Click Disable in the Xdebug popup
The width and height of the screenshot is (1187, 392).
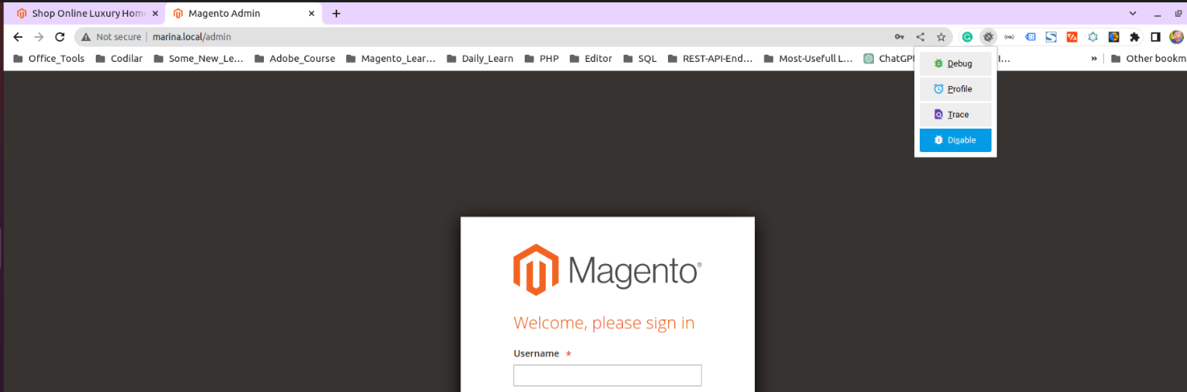(x=955, y=140)
